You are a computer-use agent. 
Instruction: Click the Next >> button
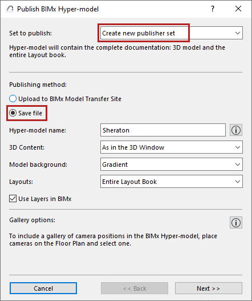tap(209, 288)
